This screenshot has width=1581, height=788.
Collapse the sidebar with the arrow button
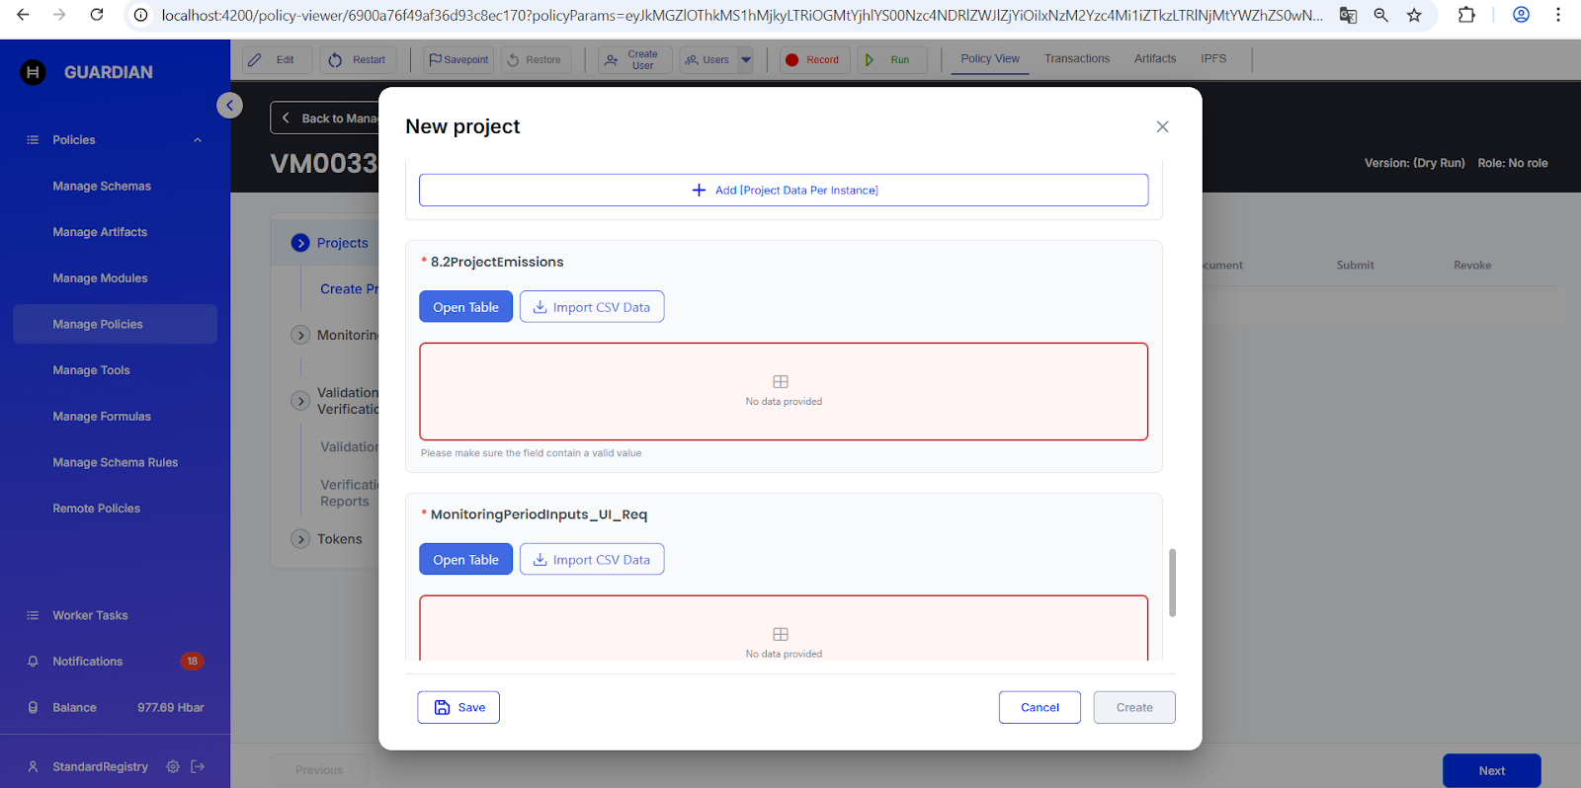pos(229,105)
